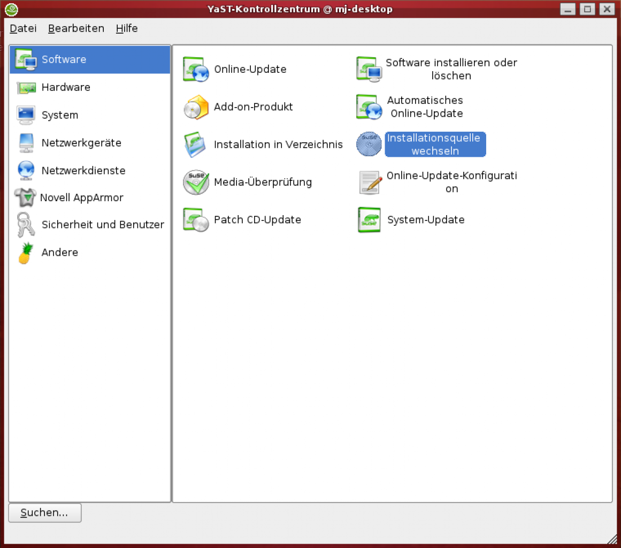Select the Netzwerkdienste category label
This screenshot has width=621, height=548.
83,171
